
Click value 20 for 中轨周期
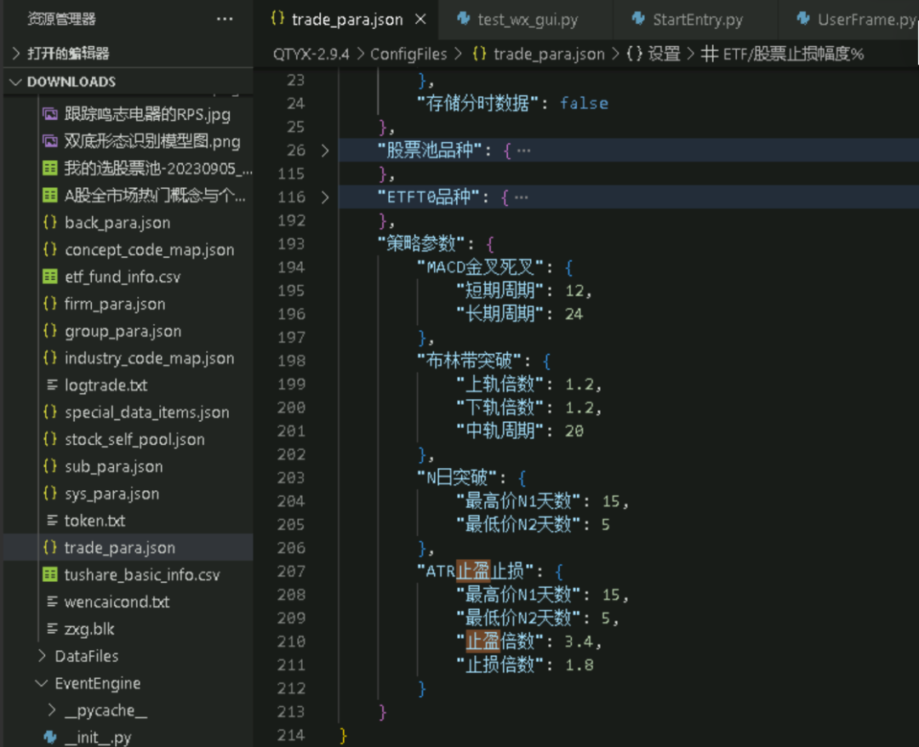click(x=574, y=431)
